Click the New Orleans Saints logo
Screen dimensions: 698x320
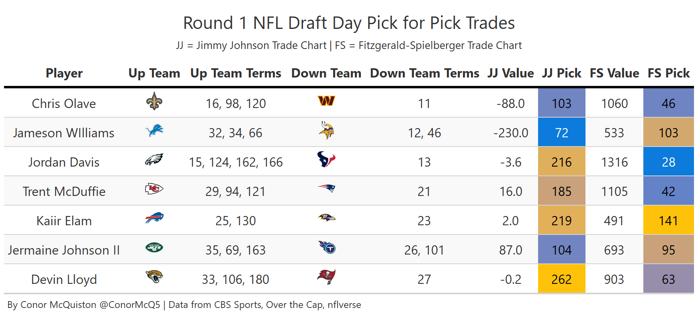(x=154, y=101)
